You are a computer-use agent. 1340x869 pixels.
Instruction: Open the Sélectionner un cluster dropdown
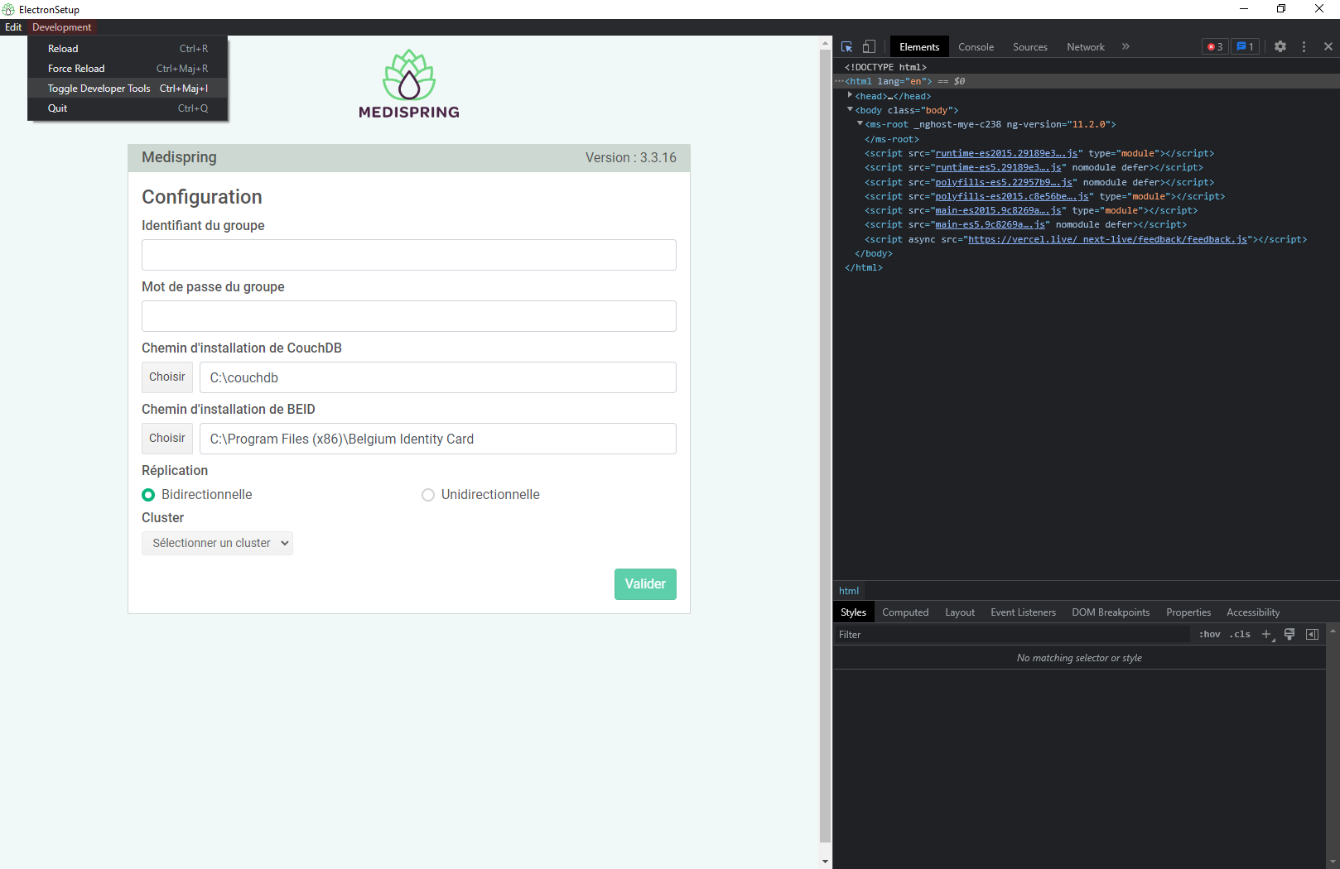(217, 543)
